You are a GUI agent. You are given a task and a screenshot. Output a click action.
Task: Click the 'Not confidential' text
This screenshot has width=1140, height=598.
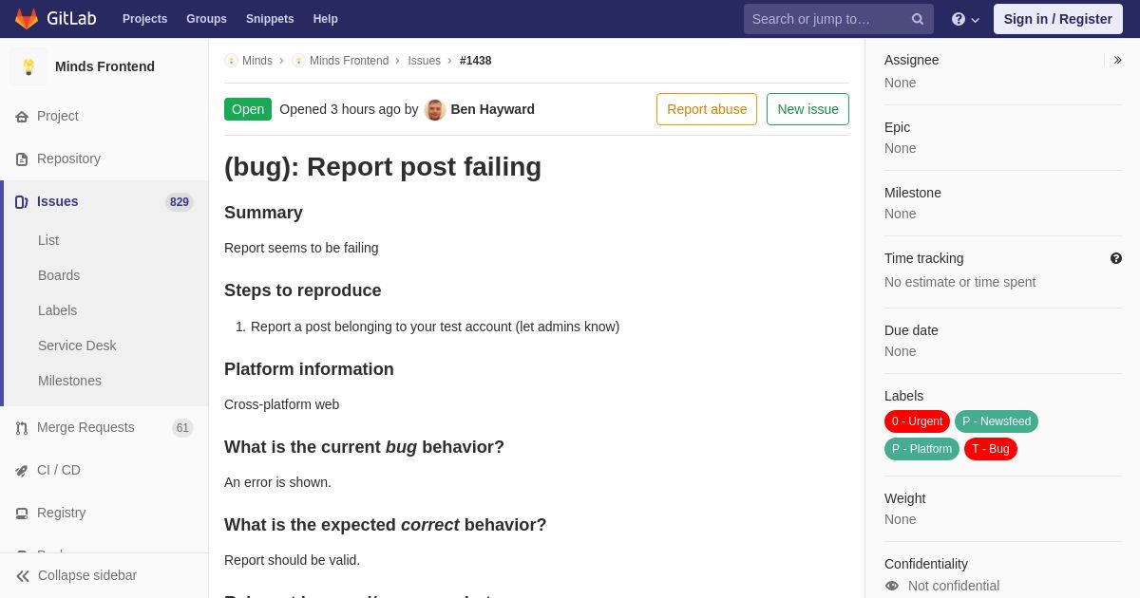(x=954, y=586)
